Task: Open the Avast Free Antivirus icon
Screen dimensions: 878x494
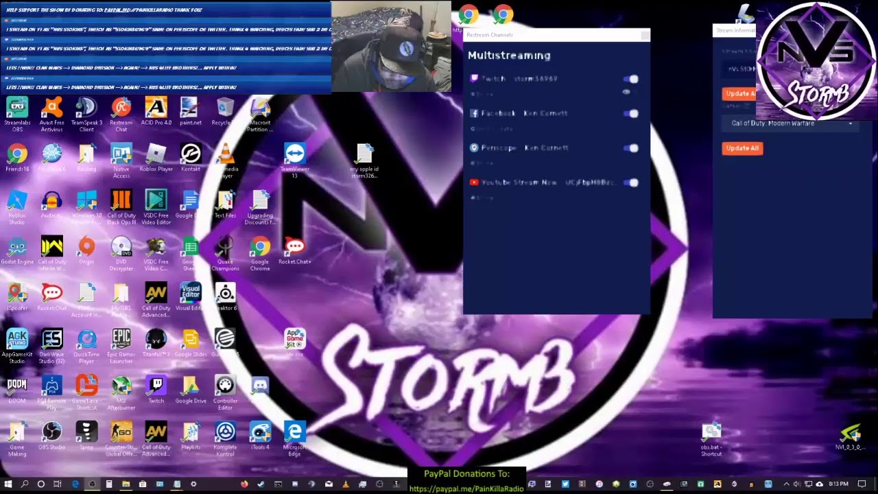Action: 51,114
